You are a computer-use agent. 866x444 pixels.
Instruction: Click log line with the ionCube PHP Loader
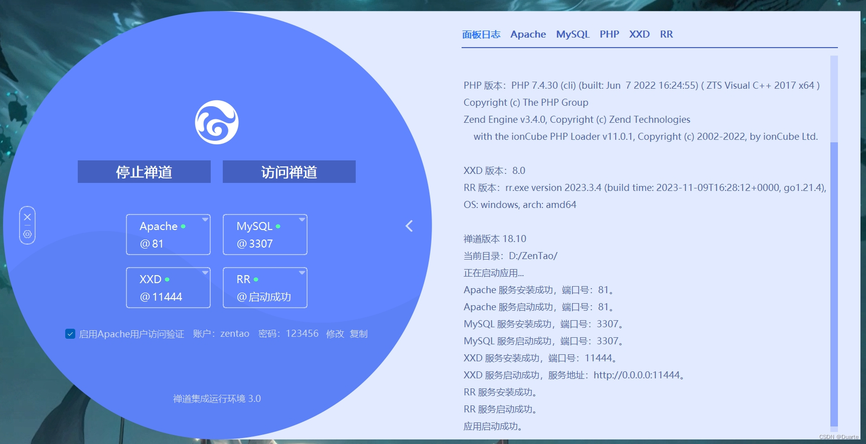click(646, 136)
